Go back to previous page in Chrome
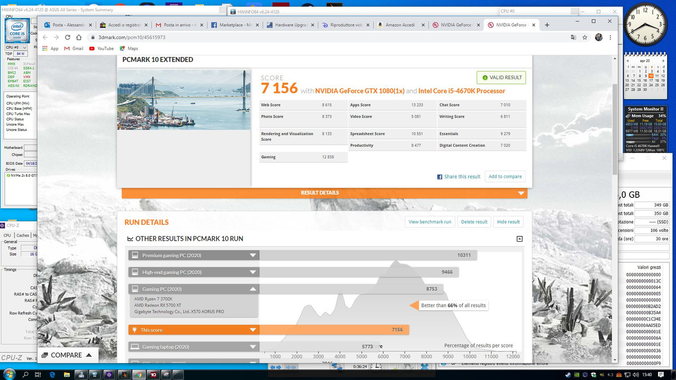676x380 pixels. [x=45, y=37]
